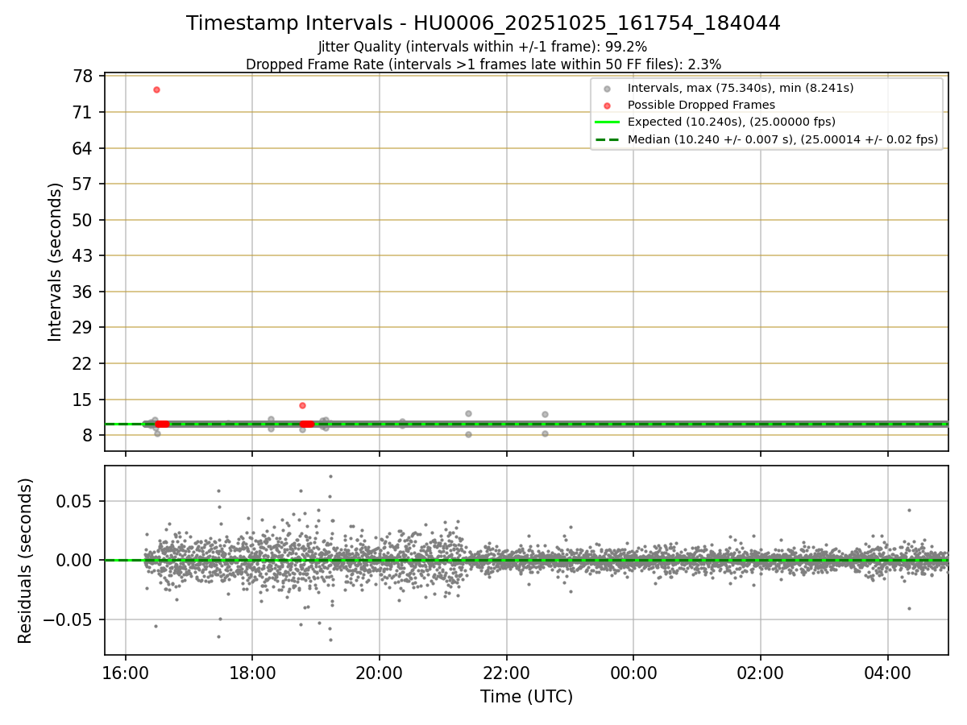Click the red outlier point near 75 seconds

click(x=156, y=89)
